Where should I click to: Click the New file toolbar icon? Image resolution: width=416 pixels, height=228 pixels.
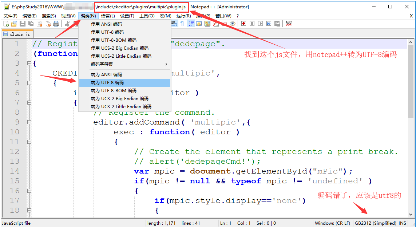(x=6, y=24)
